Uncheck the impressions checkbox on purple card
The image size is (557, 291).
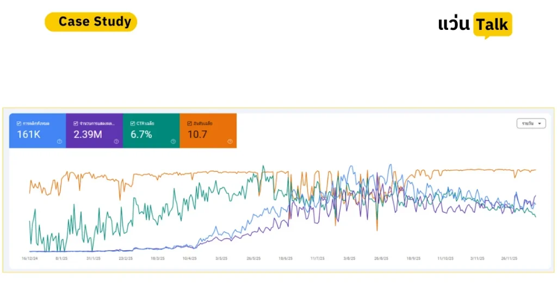(x=76, y=123)
